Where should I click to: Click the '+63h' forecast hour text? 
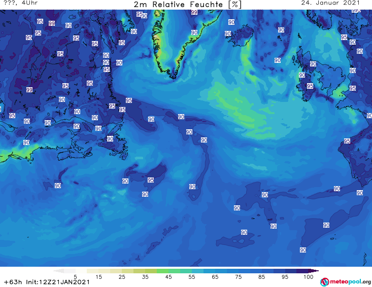13,282
